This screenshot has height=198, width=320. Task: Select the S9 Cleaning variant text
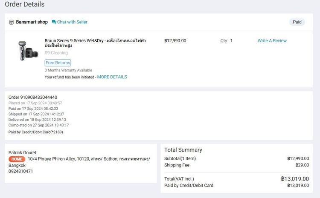click(56, 53)
